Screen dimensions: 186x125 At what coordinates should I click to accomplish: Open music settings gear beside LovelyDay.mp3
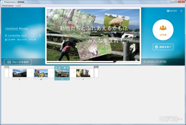40,36
